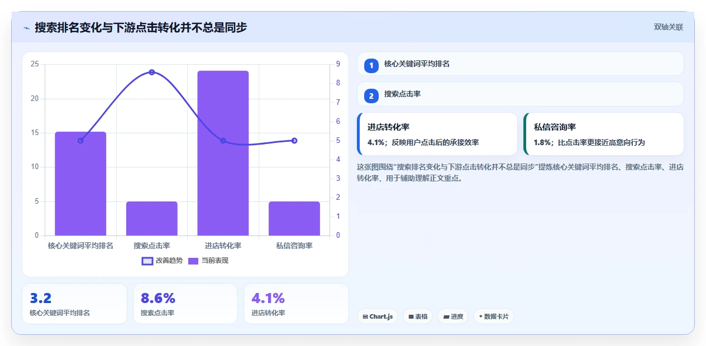Screen dimensions: 706x346
Task: Click the trend line point on the 进店转化率 bar
Action: (223, 141)
